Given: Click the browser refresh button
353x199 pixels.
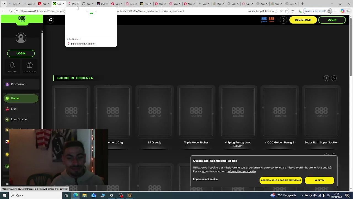Looking at the screenshot, I should (x=10, y=11).
